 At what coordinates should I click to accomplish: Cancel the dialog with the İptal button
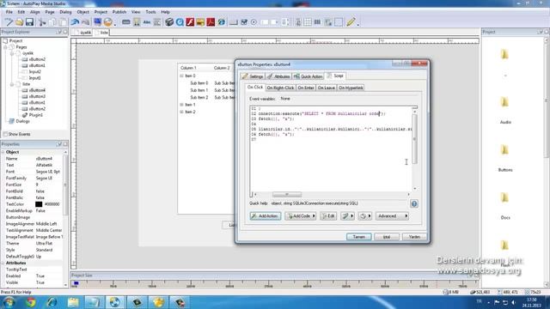387,237
